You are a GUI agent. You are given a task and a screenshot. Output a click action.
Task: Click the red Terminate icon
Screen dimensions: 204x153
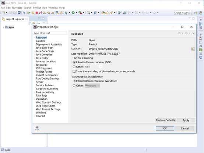tap(37, 13)
